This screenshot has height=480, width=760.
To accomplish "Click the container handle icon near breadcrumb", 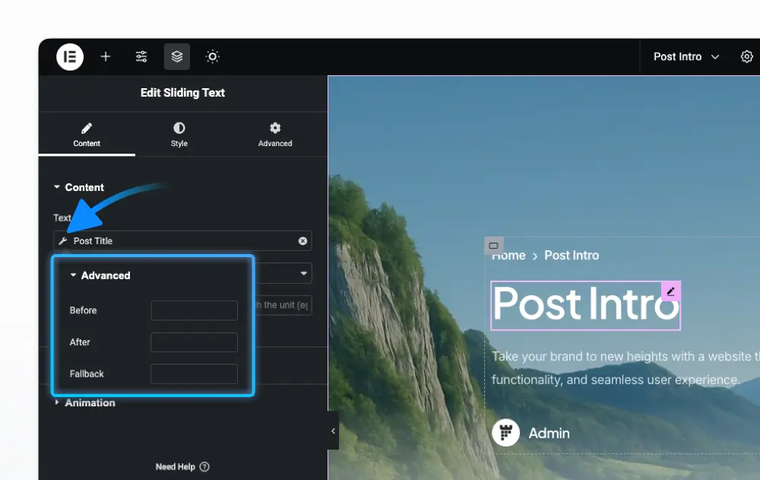I will click(x=493, y=246).
